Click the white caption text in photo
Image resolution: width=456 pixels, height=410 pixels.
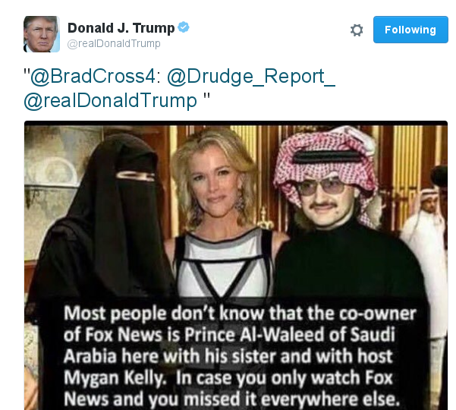239,356
